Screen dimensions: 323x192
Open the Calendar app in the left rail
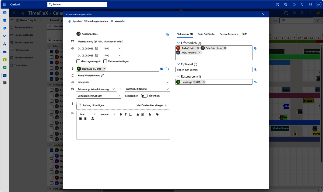[5, 20]
